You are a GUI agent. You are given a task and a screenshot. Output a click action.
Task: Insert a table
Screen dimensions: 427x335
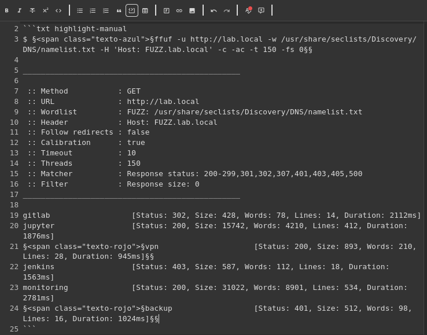[145, 10]
